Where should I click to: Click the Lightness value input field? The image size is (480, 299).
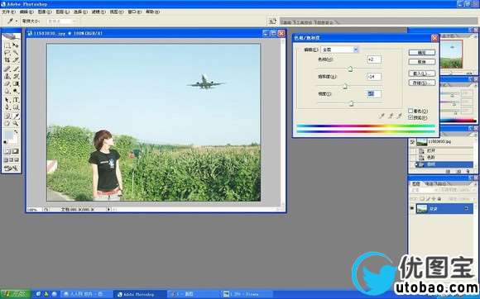tap(374, 94)
